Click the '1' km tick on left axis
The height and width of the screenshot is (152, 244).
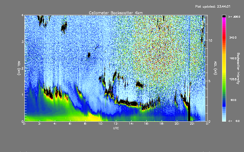[23, 95]
